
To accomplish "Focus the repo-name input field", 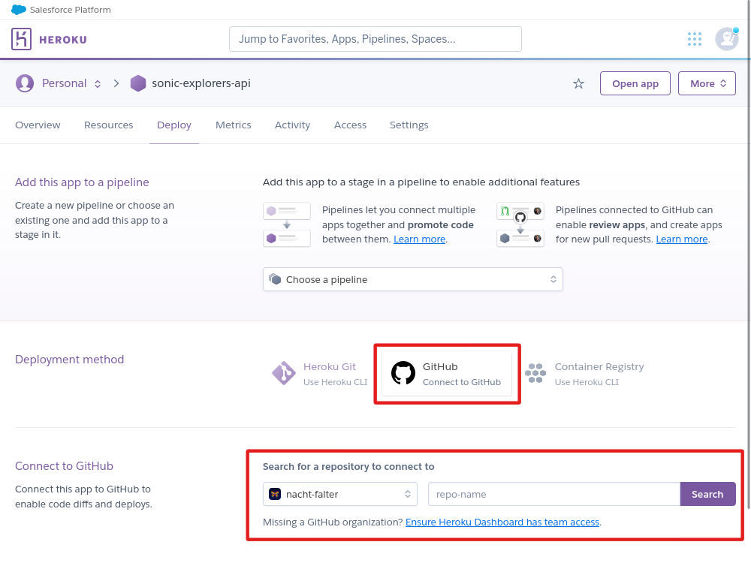I will (x=554, y=494).
